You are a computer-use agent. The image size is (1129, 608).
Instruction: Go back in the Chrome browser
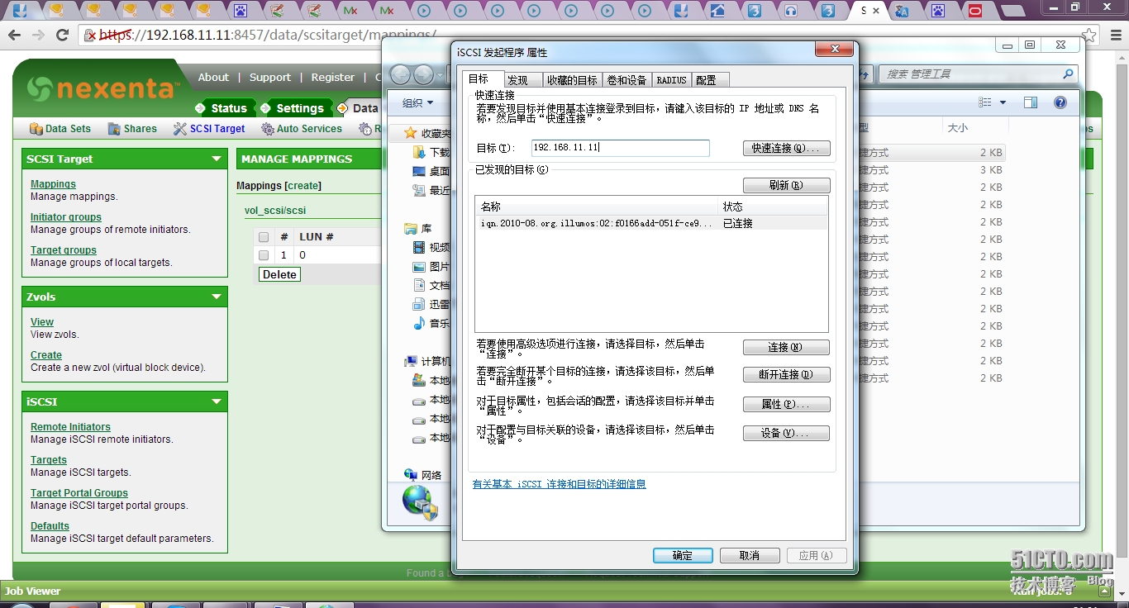point(14,35)
